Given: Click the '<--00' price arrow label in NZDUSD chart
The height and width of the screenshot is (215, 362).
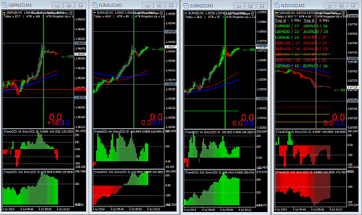Looking at the screenshot, I should tap(340, 90).
